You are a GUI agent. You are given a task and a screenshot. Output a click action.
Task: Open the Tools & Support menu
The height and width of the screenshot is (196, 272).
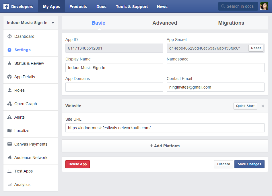(x=132, y=7)
